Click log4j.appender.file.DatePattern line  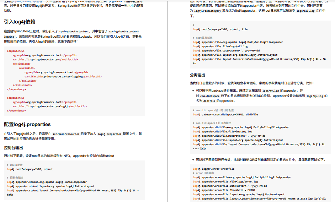(x=226, y=50)
